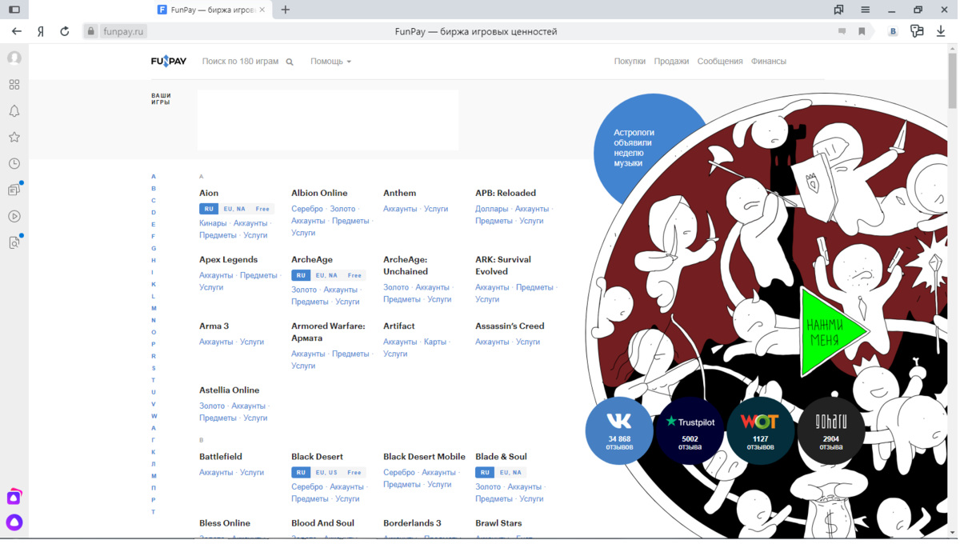The height and width of the screenshot is (544, 960).
Task: Open notifications bell in the sidebar
Action: 14,110
